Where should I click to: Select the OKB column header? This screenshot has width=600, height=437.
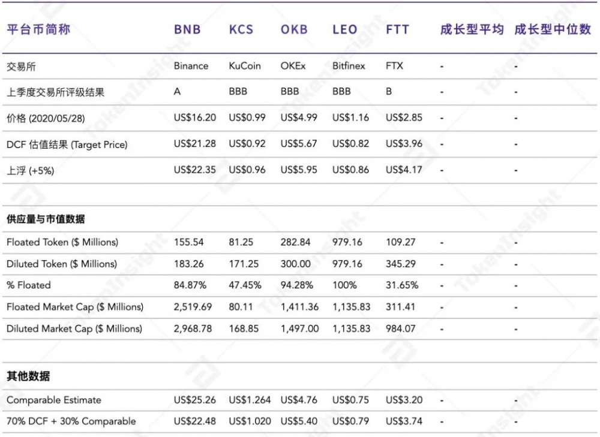point(294,29)
